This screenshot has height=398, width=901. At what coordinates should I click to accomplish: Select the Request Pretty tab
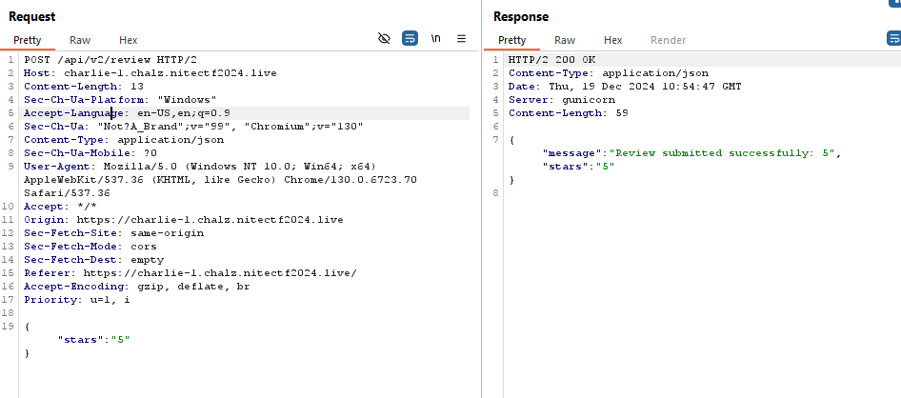[28, 40]
